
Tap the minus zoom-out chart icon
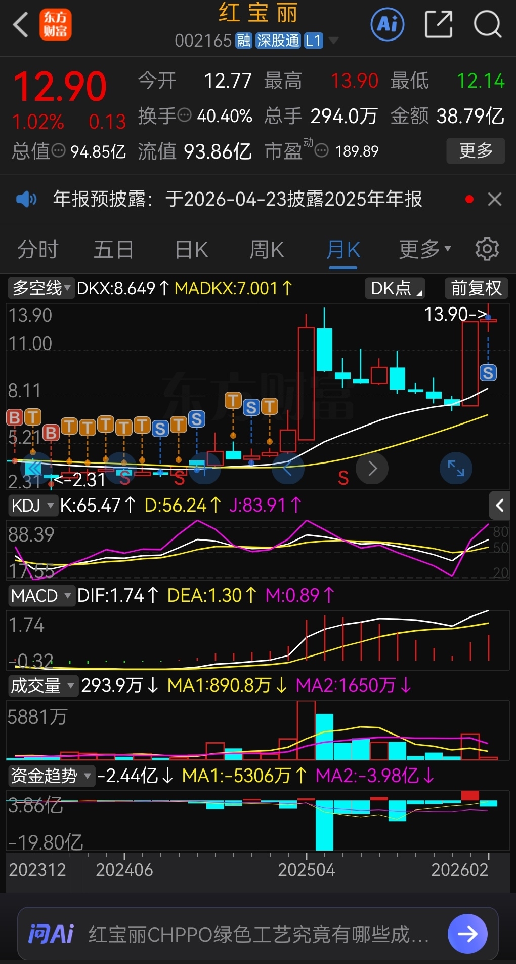(120, 468)
